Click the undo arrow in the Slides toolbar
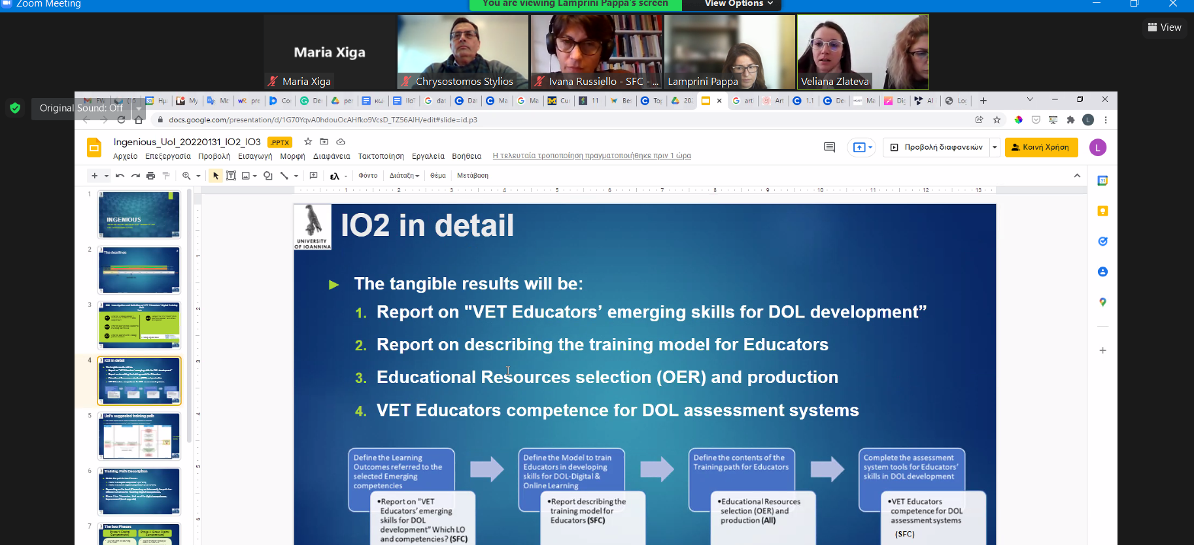 120,176
